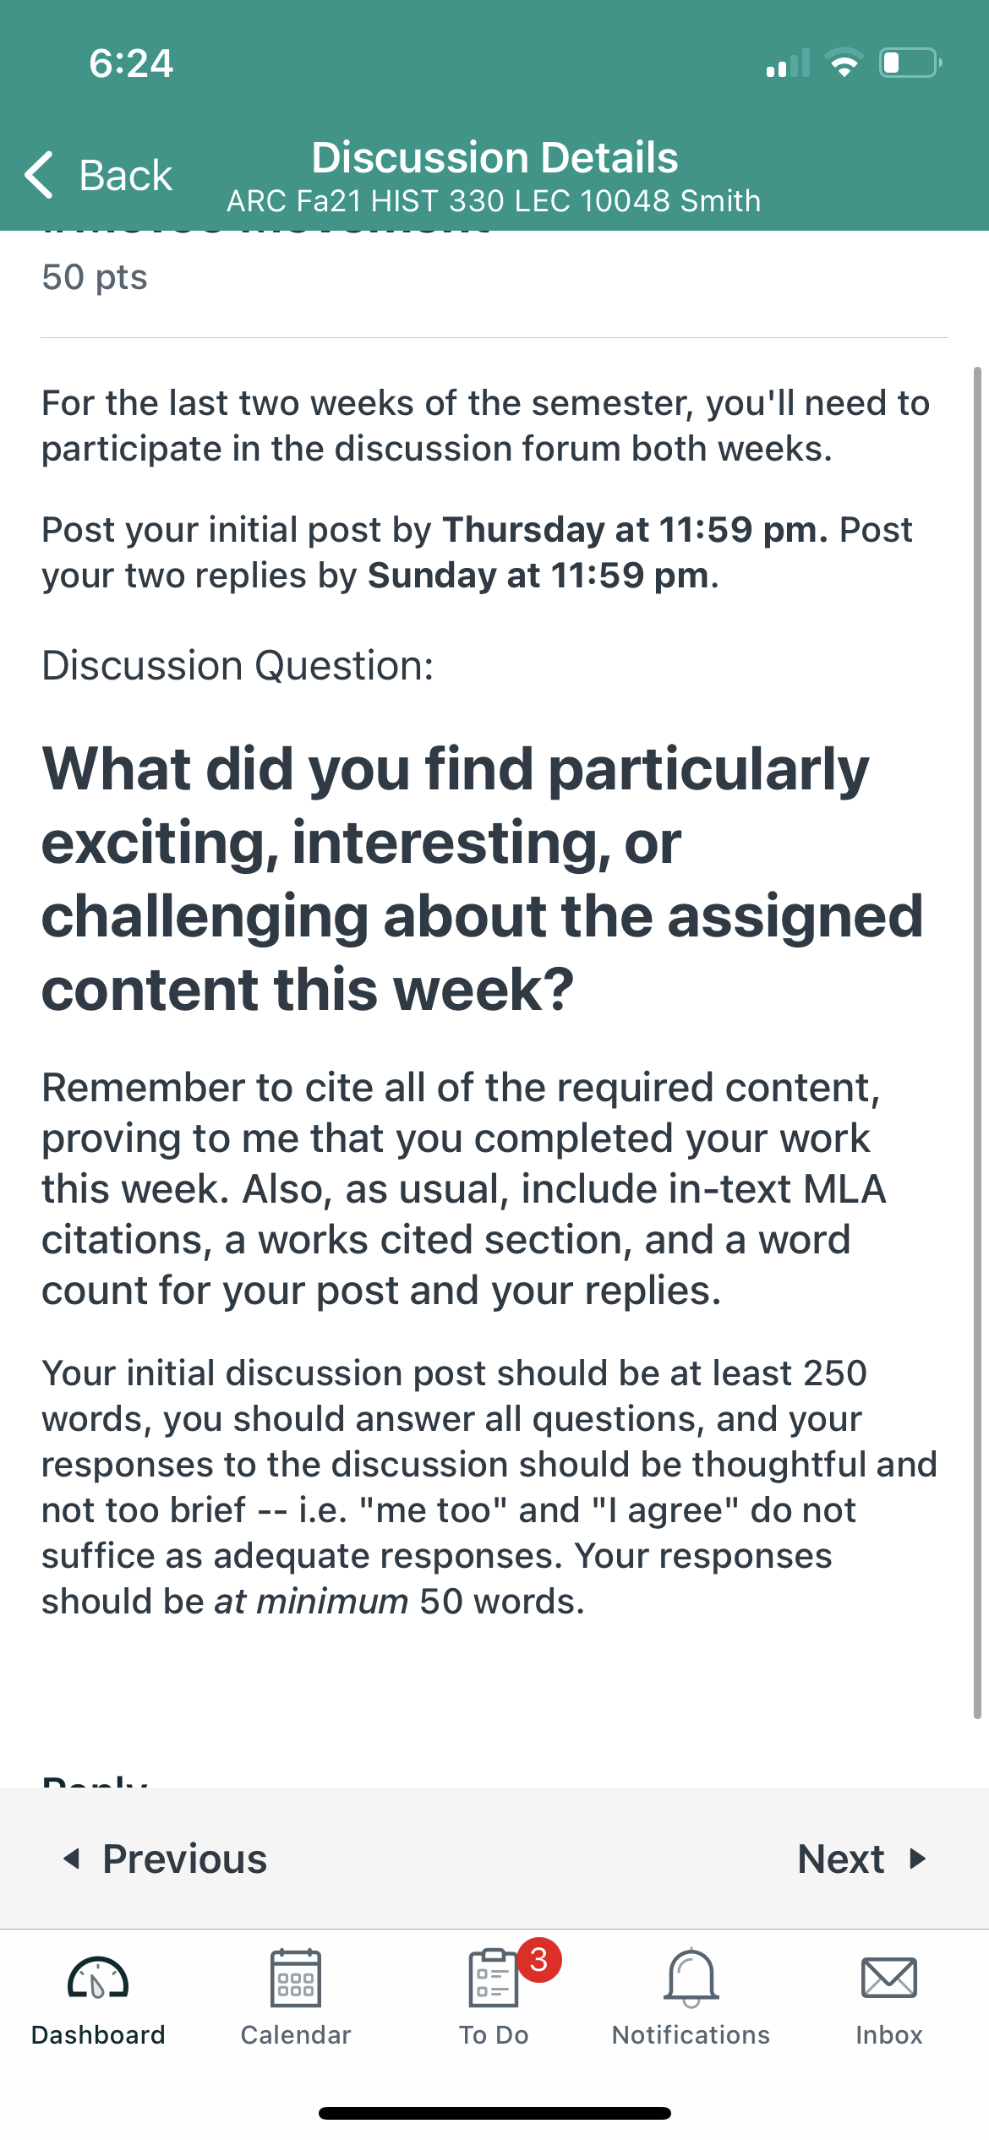Open the Inbox envelope icon
The image size is (989, 2140).
click(889, 1978)
